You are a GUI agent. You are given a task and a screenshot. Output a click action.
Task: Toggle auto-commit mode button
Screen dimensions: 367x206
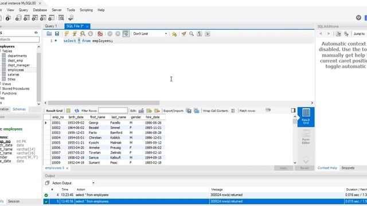pos(126,34)
